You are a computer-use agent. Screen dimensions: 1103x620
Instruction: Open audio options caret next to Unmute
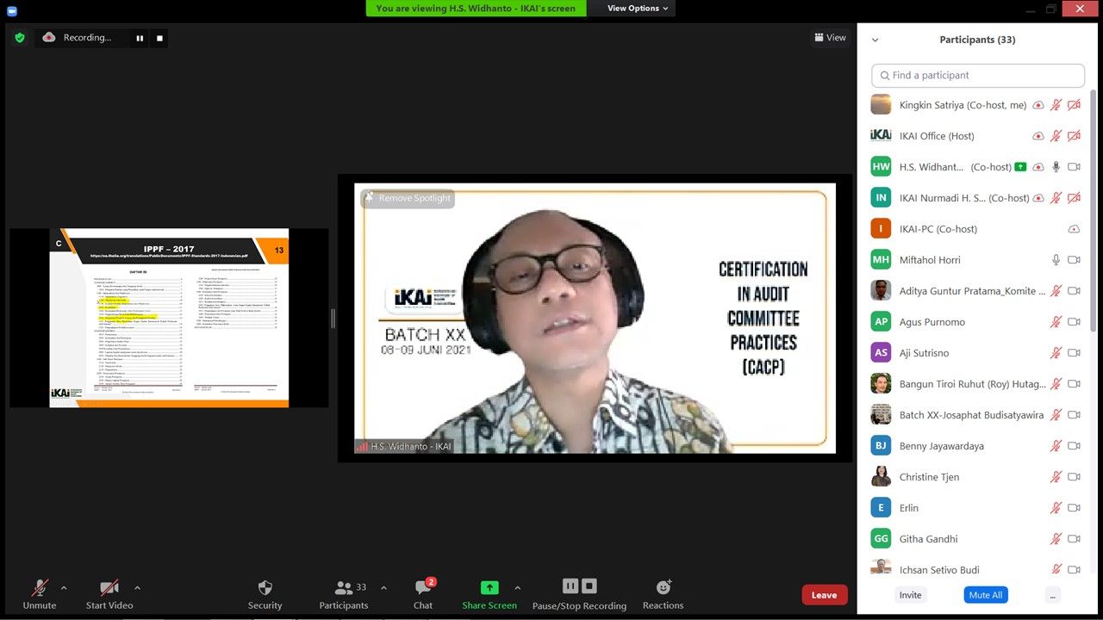[x=64, y=588]
